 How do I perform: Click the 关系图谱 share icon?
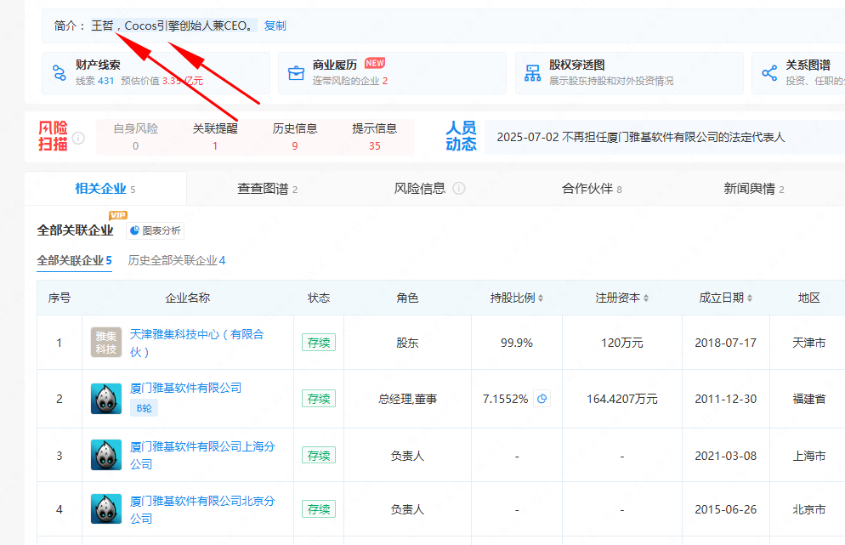[769, 73]
